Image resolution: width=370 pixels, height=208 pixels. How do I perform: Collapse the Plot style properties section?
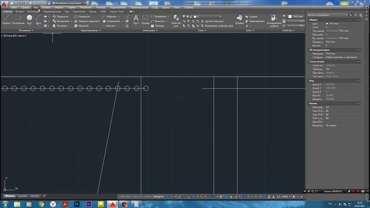click(x=358, y=62)
